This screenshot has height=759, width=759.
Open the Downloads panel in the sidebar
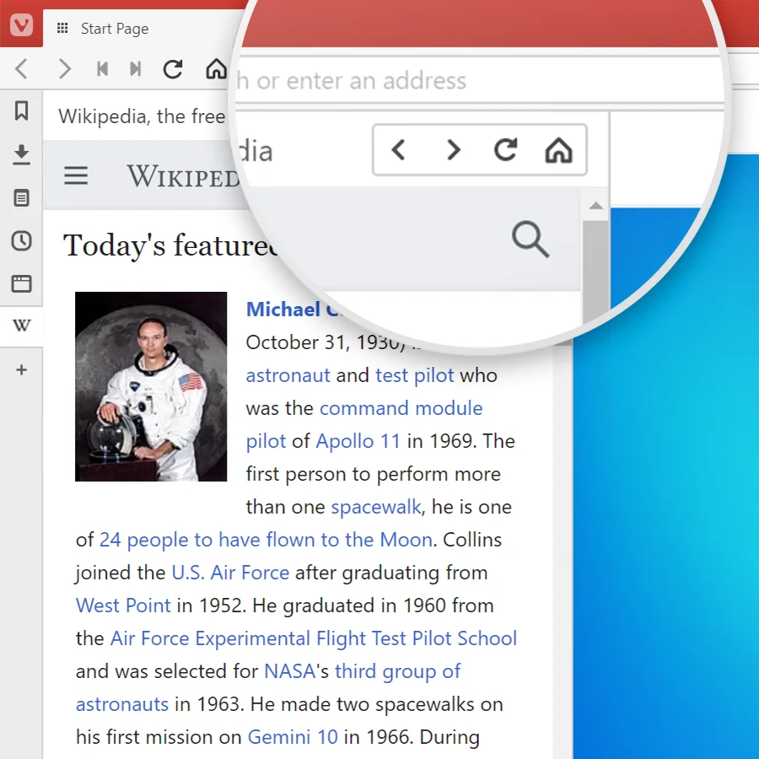tap(22, 154)
